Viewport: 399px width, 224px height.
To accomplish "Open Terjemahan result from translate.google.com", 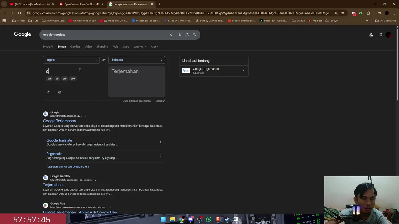I will (x=53, y=185).
